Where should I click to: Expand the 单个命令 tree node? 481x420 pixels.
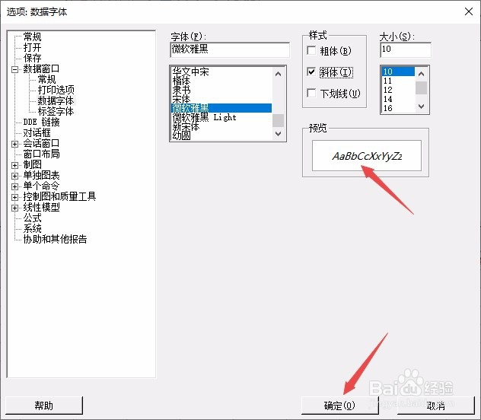[x=14, y=186]
